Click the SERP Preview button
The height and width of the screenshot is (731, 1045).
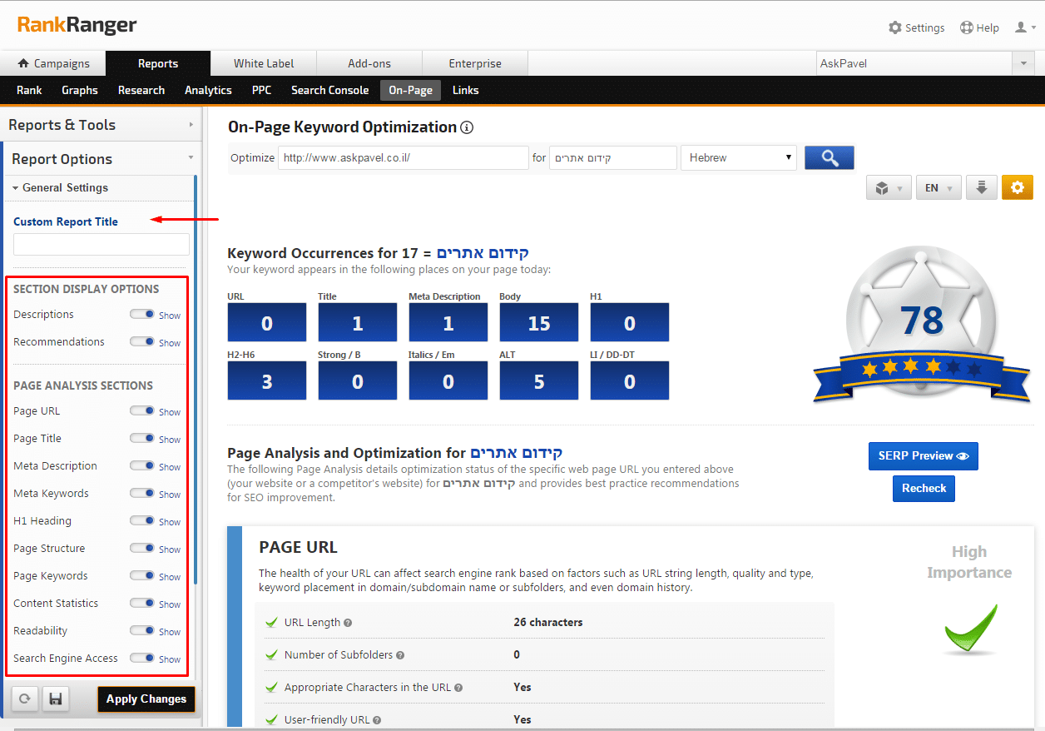pos(923,455)
